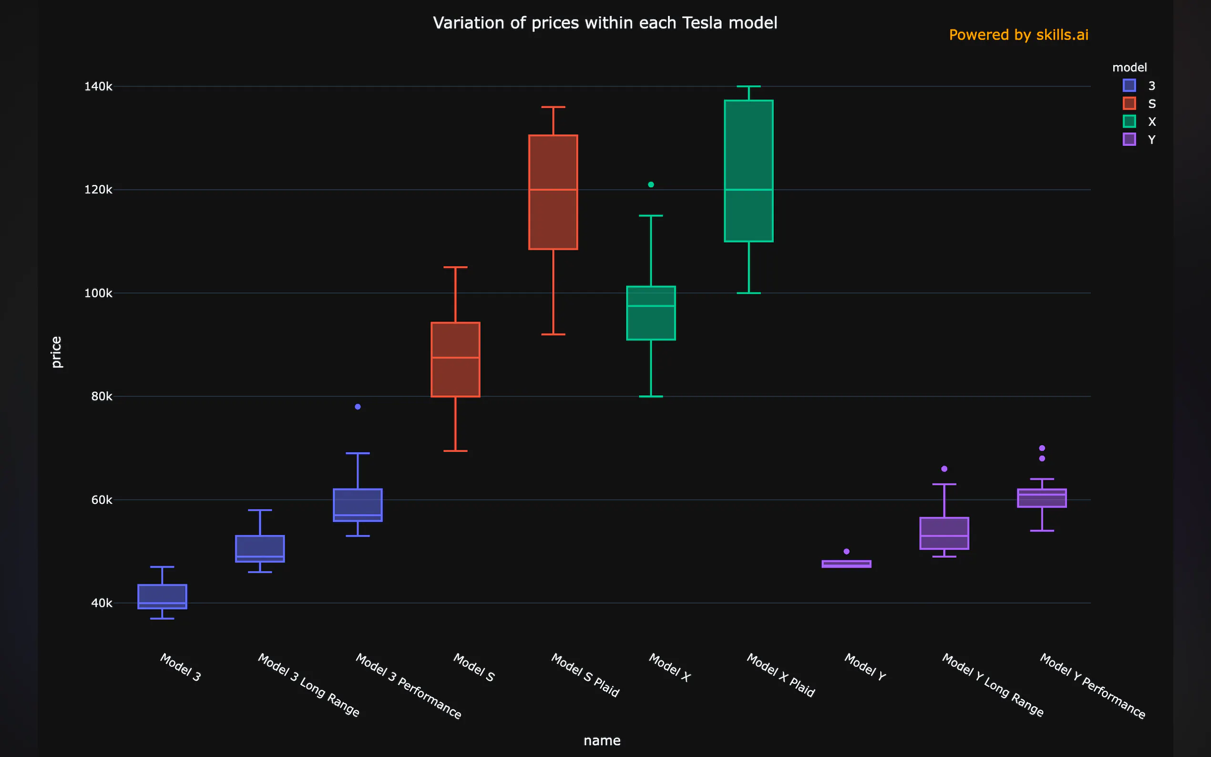Toggle X series visibility in legend

point(1129,122)
